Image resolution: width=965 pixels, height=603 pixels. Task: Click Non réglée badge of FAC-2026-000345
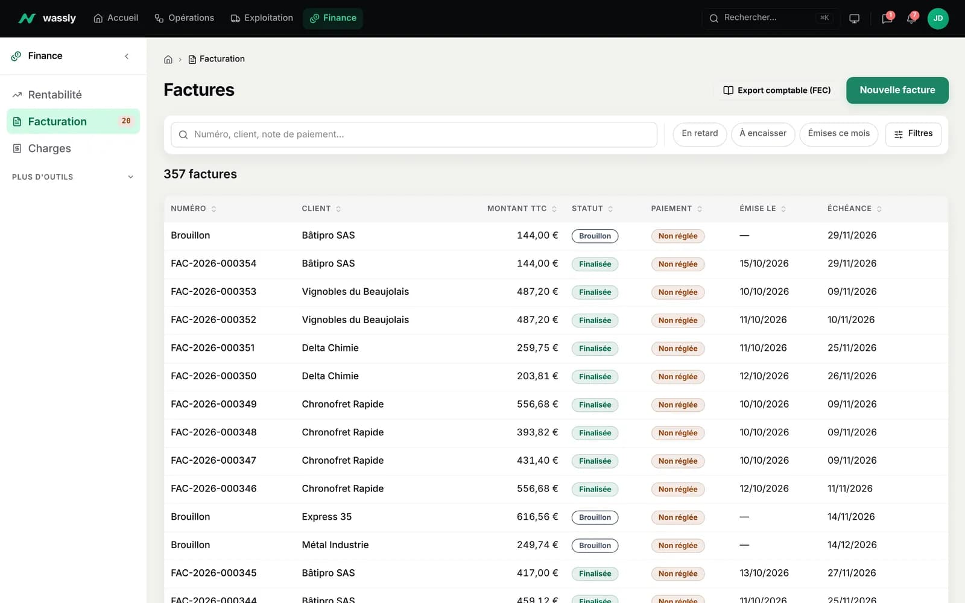678,573
